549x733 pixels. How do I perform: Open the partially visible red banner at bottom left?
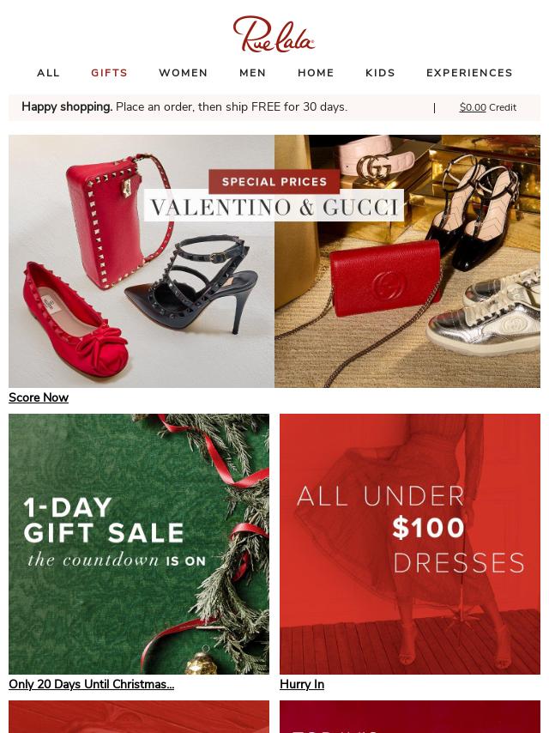pyautogui.click(x=139, y=717)
